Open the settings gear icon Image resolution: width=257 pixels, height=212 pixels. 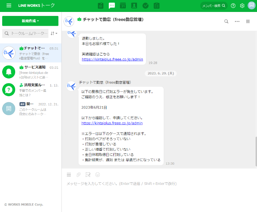[242, 6]
